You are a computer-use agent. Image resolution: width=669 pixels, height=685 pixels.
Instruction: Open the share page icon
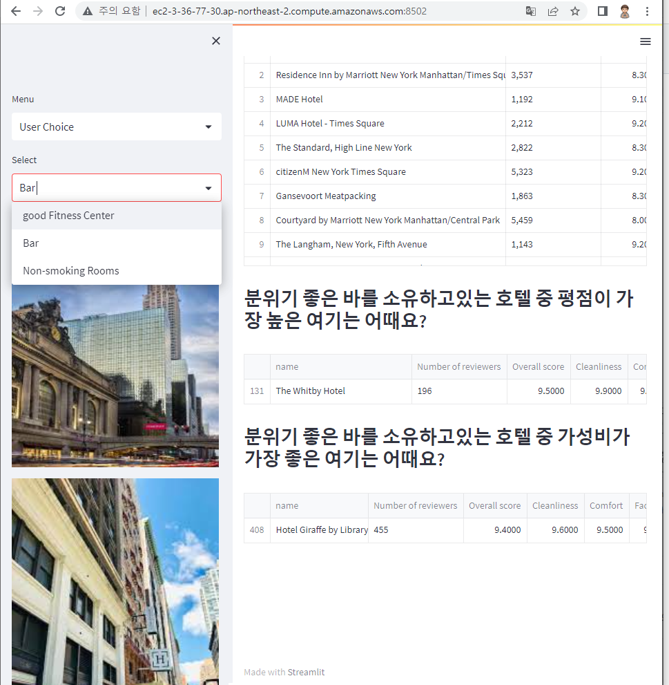[x=552, y=11]
